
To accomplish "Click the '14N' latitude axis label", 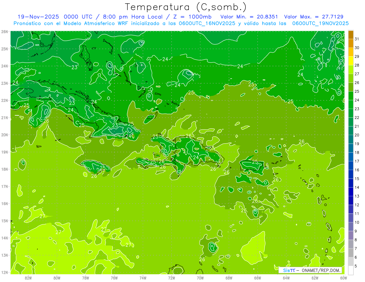I will (x=4, y=238).
